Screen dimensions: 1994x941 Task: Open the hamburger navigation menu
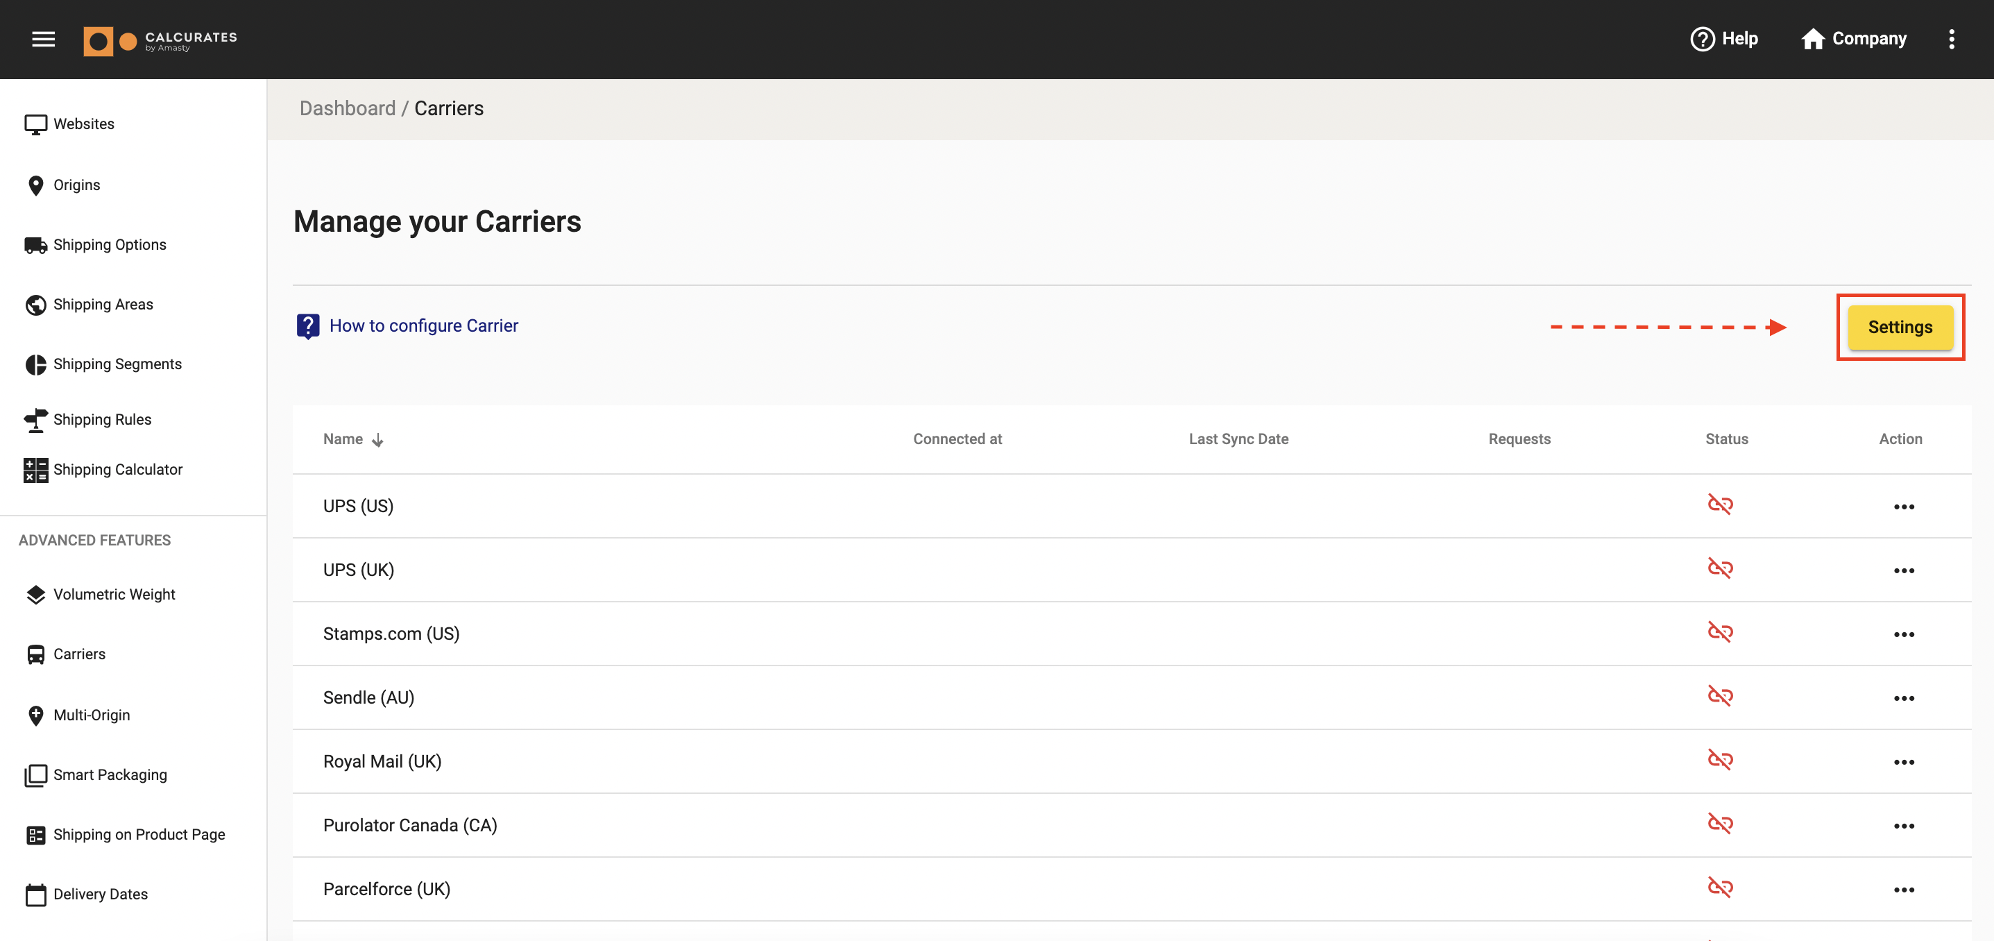43,39
